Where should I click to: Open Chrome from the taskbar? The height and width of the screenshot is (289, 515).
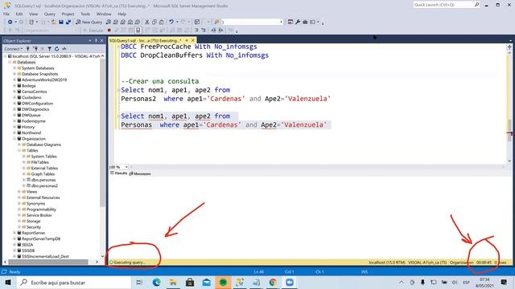[273, 282]
